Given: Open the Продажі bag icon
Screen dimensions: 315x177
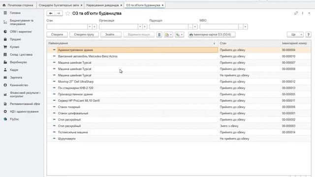Looking at the screenshot, I should (x=5, y=39).
